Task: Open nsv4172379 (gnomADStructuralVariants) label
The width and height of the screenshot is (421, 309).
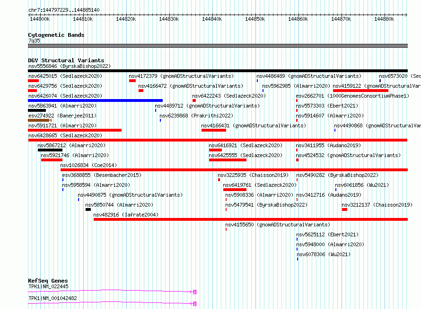Action: 181,76
